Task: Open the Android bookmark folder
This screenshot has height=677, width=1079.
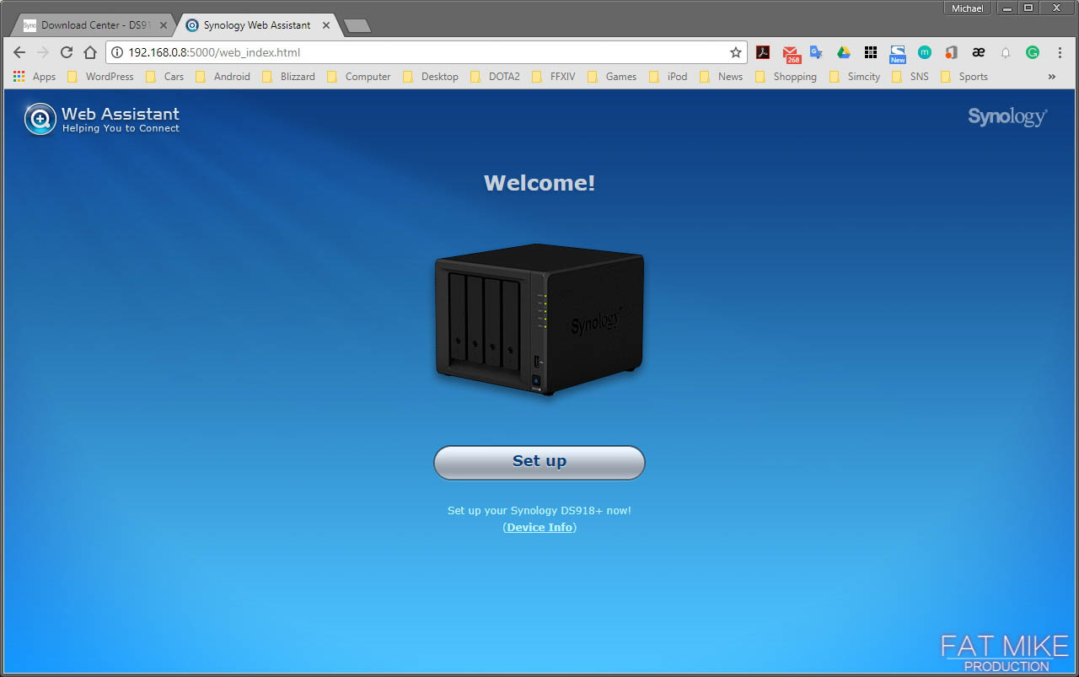Action: [223, 77]
